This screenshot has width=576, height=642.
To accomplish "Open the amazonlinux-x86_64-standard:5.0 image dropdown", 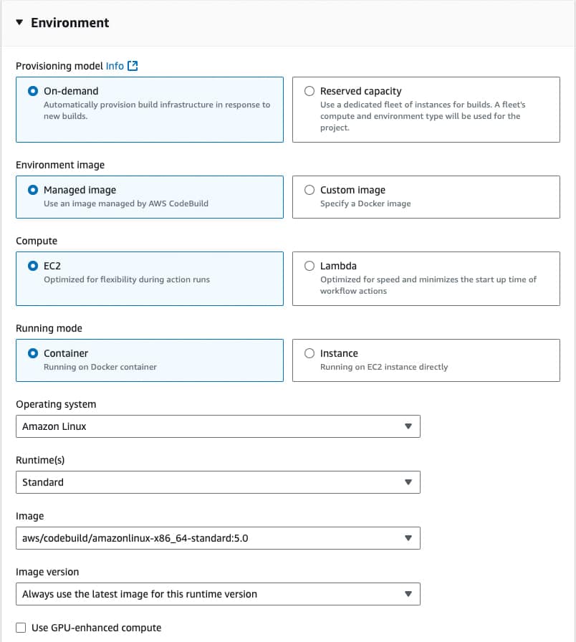I will [x=218, y=538].
